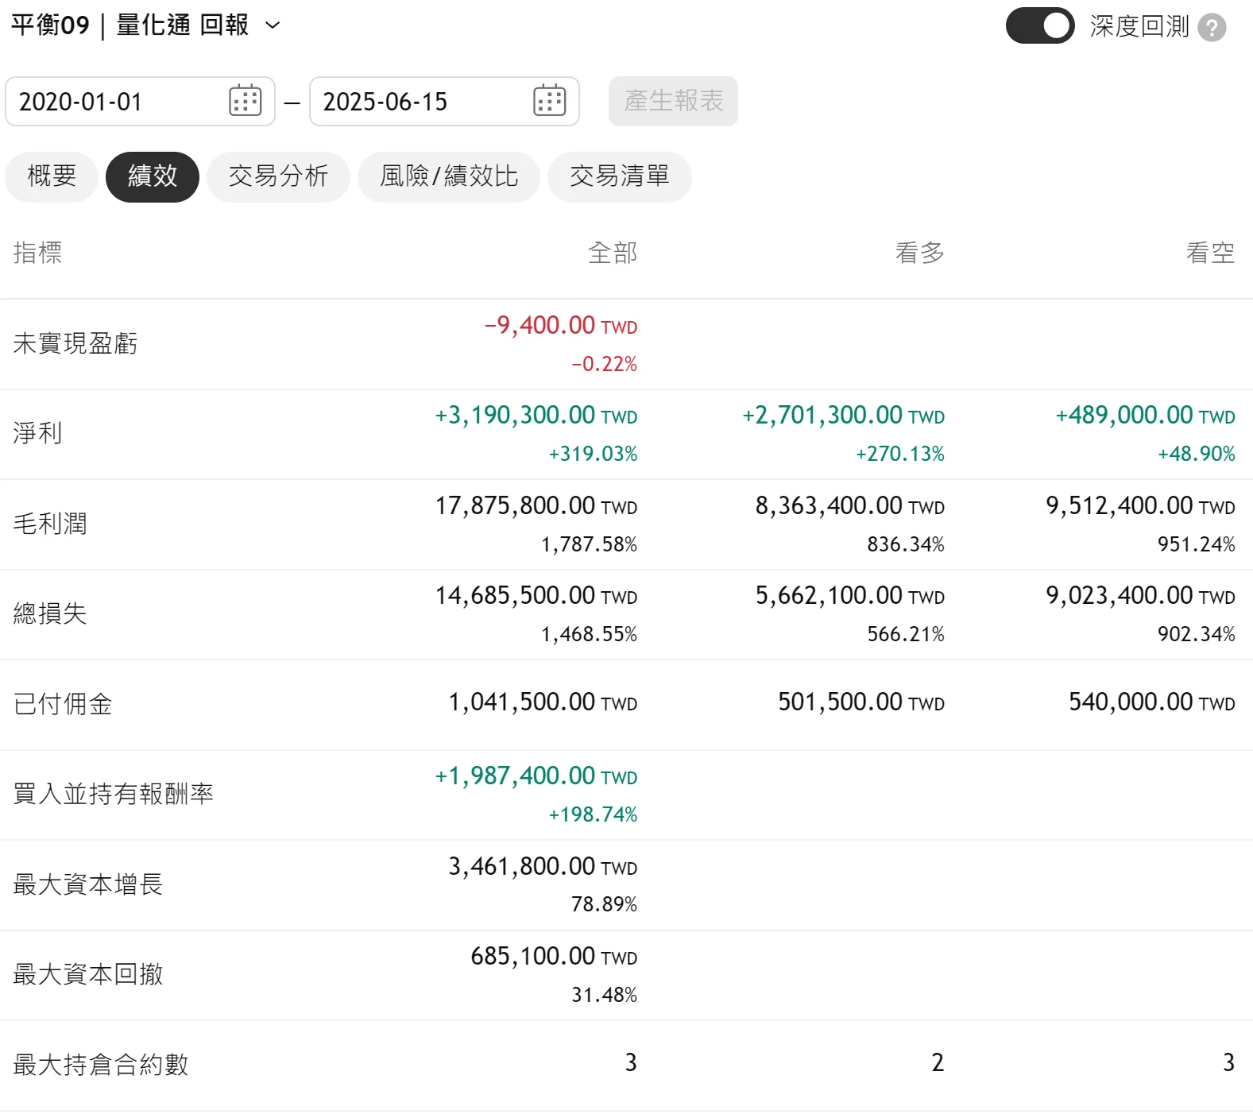The width and height of the screenshot is (1253, 1114).
Task: Click the 31.48% drawdown percentage
Action: [605, 995]
